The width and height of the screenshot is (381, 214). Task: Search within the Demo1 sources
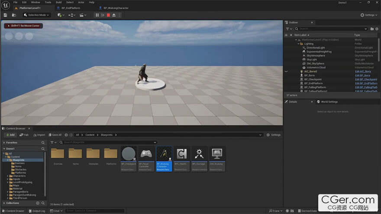click(43, 149)
